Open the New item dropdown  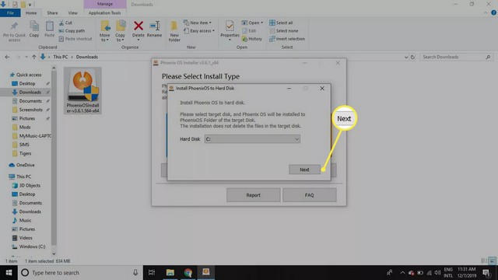click(198, 23)
